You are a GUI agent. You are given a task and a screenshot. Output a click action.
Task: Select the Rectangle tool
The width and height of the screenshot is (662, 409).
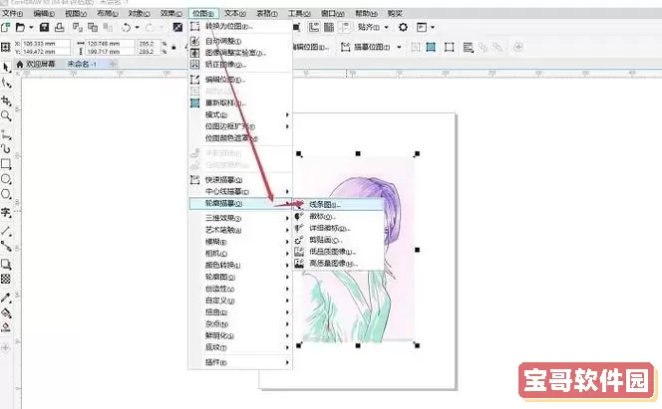coord(6,164)
